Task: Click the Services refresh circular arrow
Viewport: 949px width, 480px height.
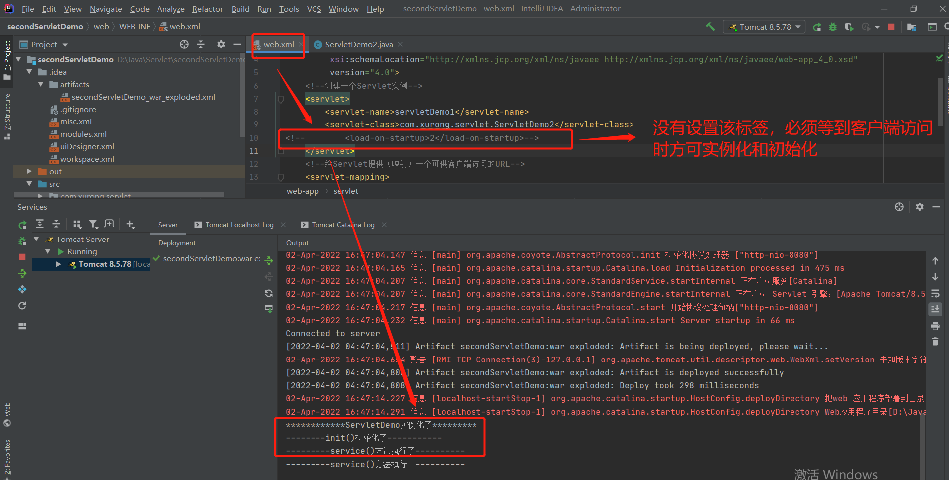Action: point(22,306)
